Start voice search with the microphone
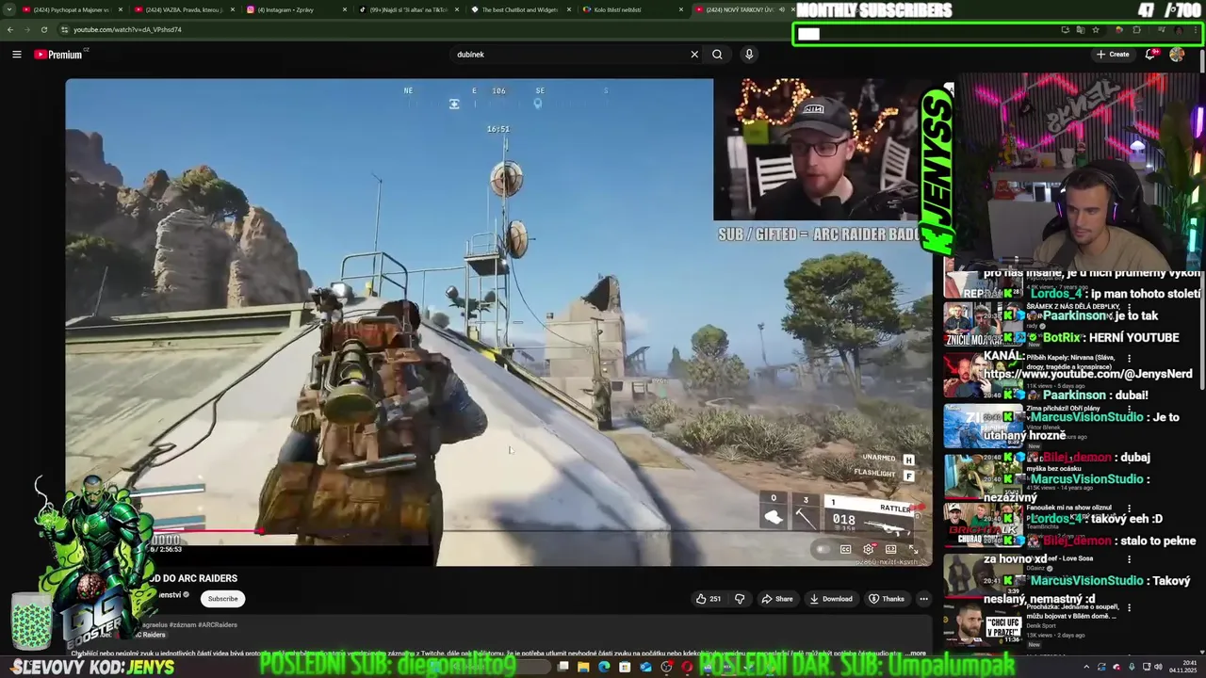Viewport: 1206px width, 678px height. tap(749, 55)
